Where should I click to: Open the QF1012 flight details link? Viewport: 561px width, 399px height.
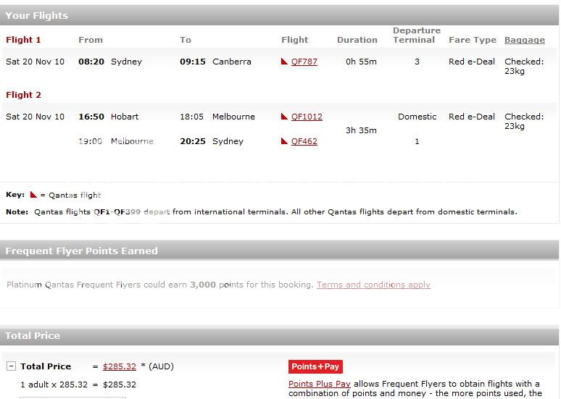tap(307, 117)
